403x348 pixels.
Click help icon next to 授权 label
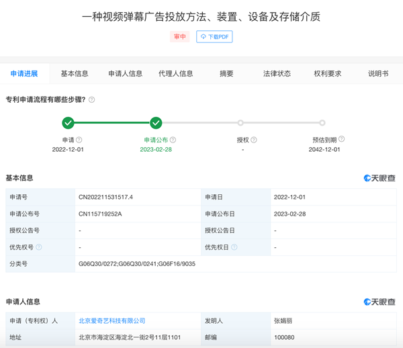coord(254,140)
